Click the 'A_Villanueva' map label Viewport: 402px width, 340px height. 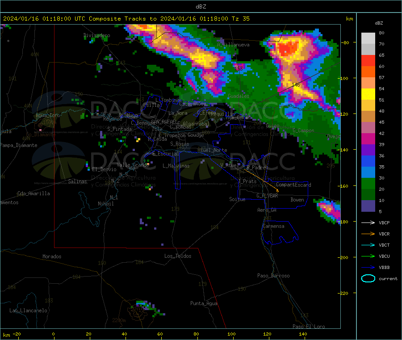[x=233, y=45]
